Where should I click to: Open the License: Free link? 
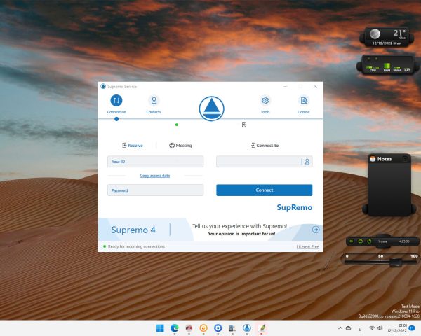click(x=308, y=247)
